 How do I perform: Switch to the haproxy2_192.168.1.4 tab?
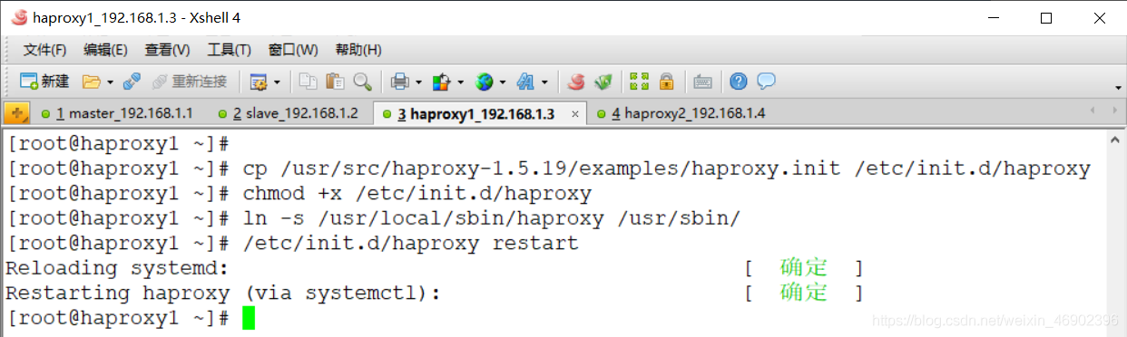tap(681, 114)
